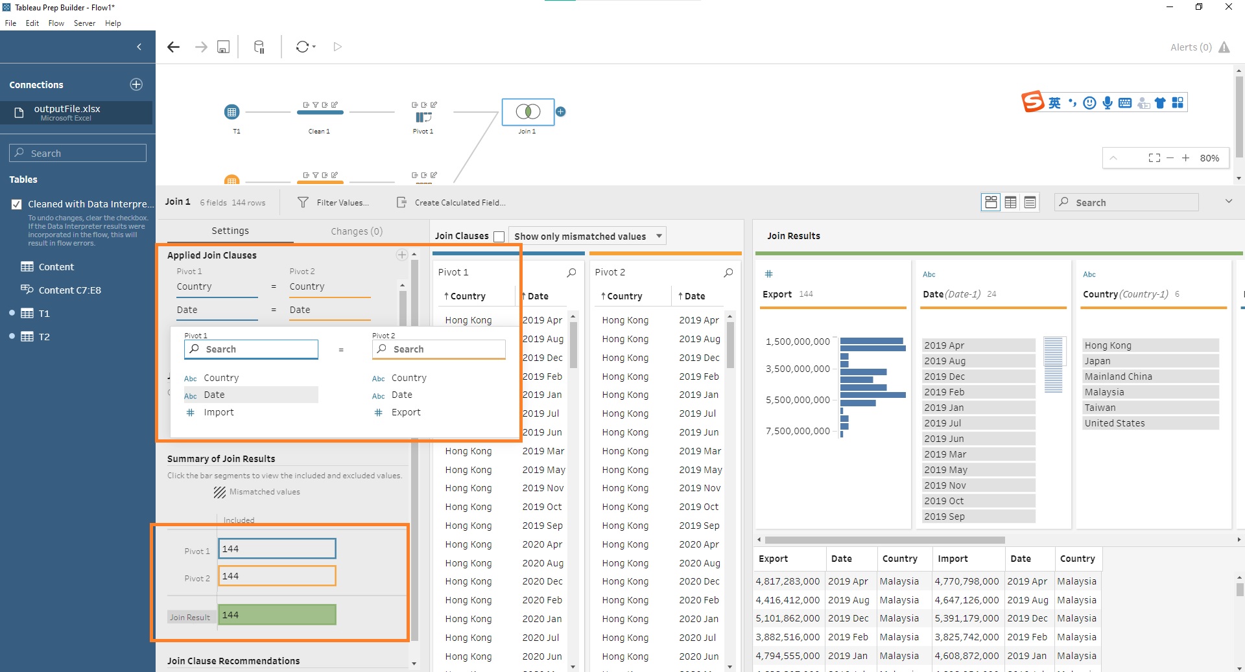Open the File menu

point(10,23)
